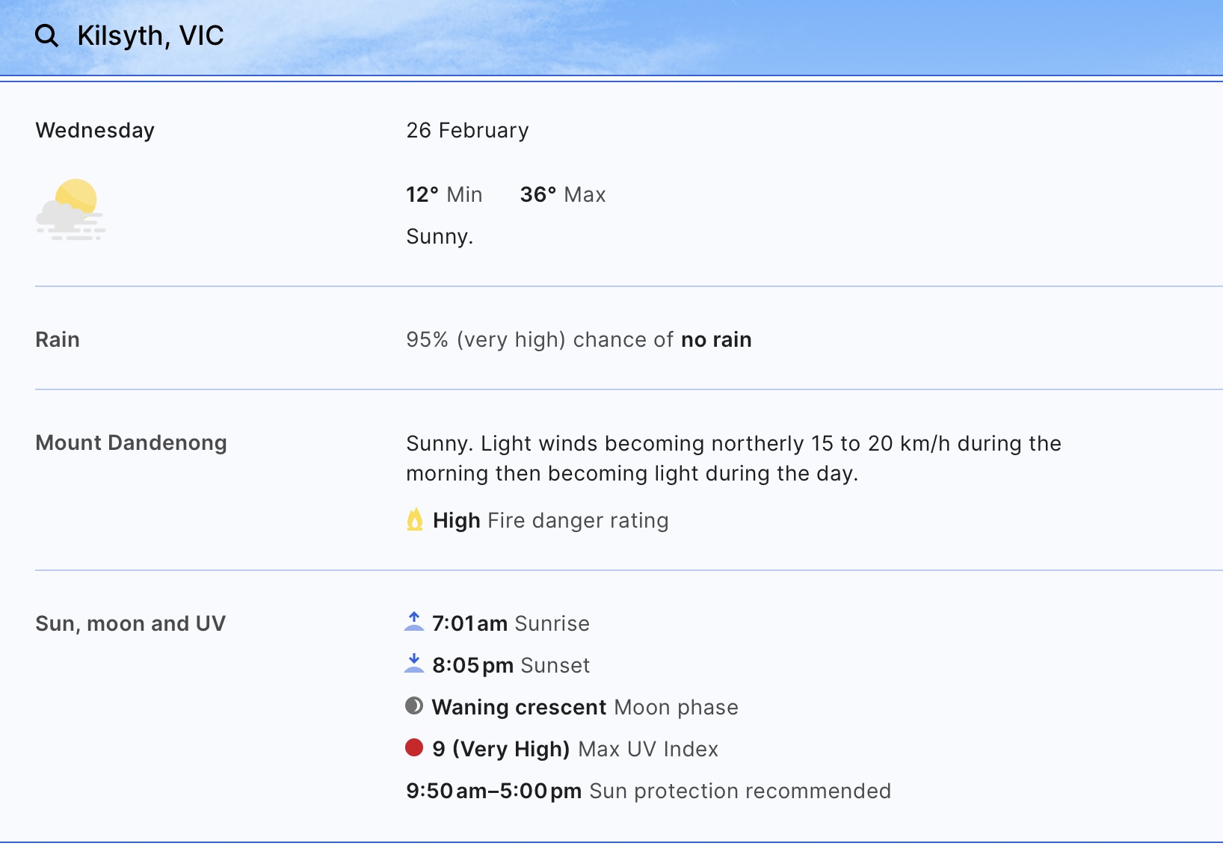Click the 36° Max temperature
1223x849 pixels.
pyautogui.click(x=562, y=194)
